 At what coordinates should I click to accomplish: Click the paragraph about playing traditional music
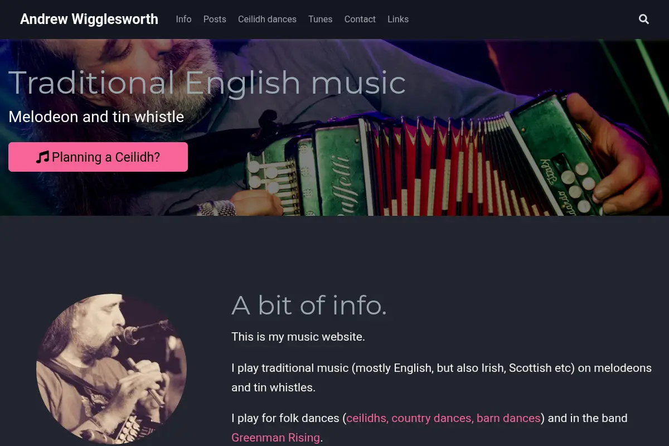coord(442,377)
